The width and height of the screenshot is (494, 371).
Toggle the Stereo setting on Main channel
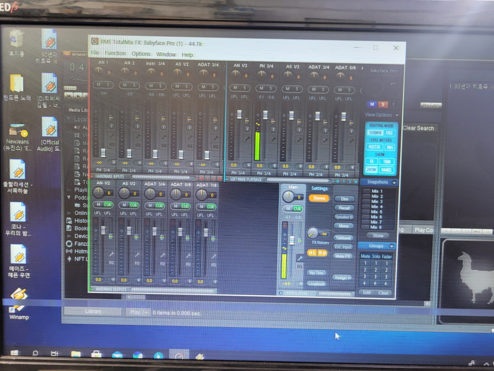coord(319,198)
